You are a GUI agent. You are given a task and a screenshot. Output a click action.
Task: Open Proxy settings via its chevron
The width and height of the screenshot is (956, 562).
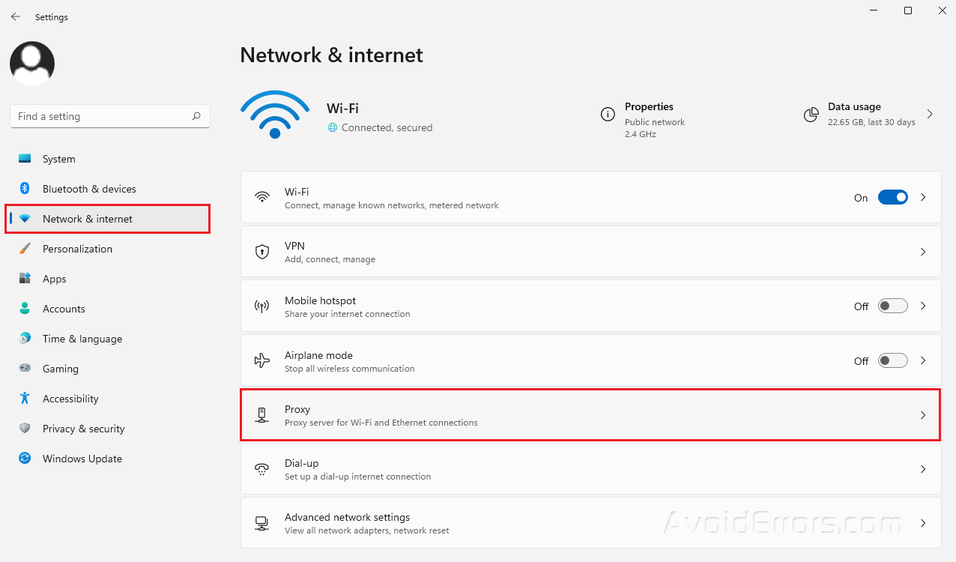coord(923,414)
